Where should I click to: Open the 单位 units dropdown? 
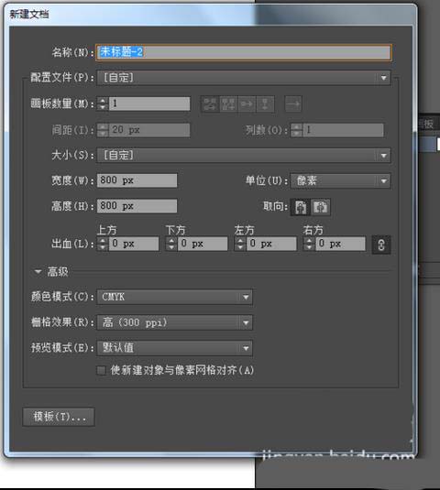[340, 181]
